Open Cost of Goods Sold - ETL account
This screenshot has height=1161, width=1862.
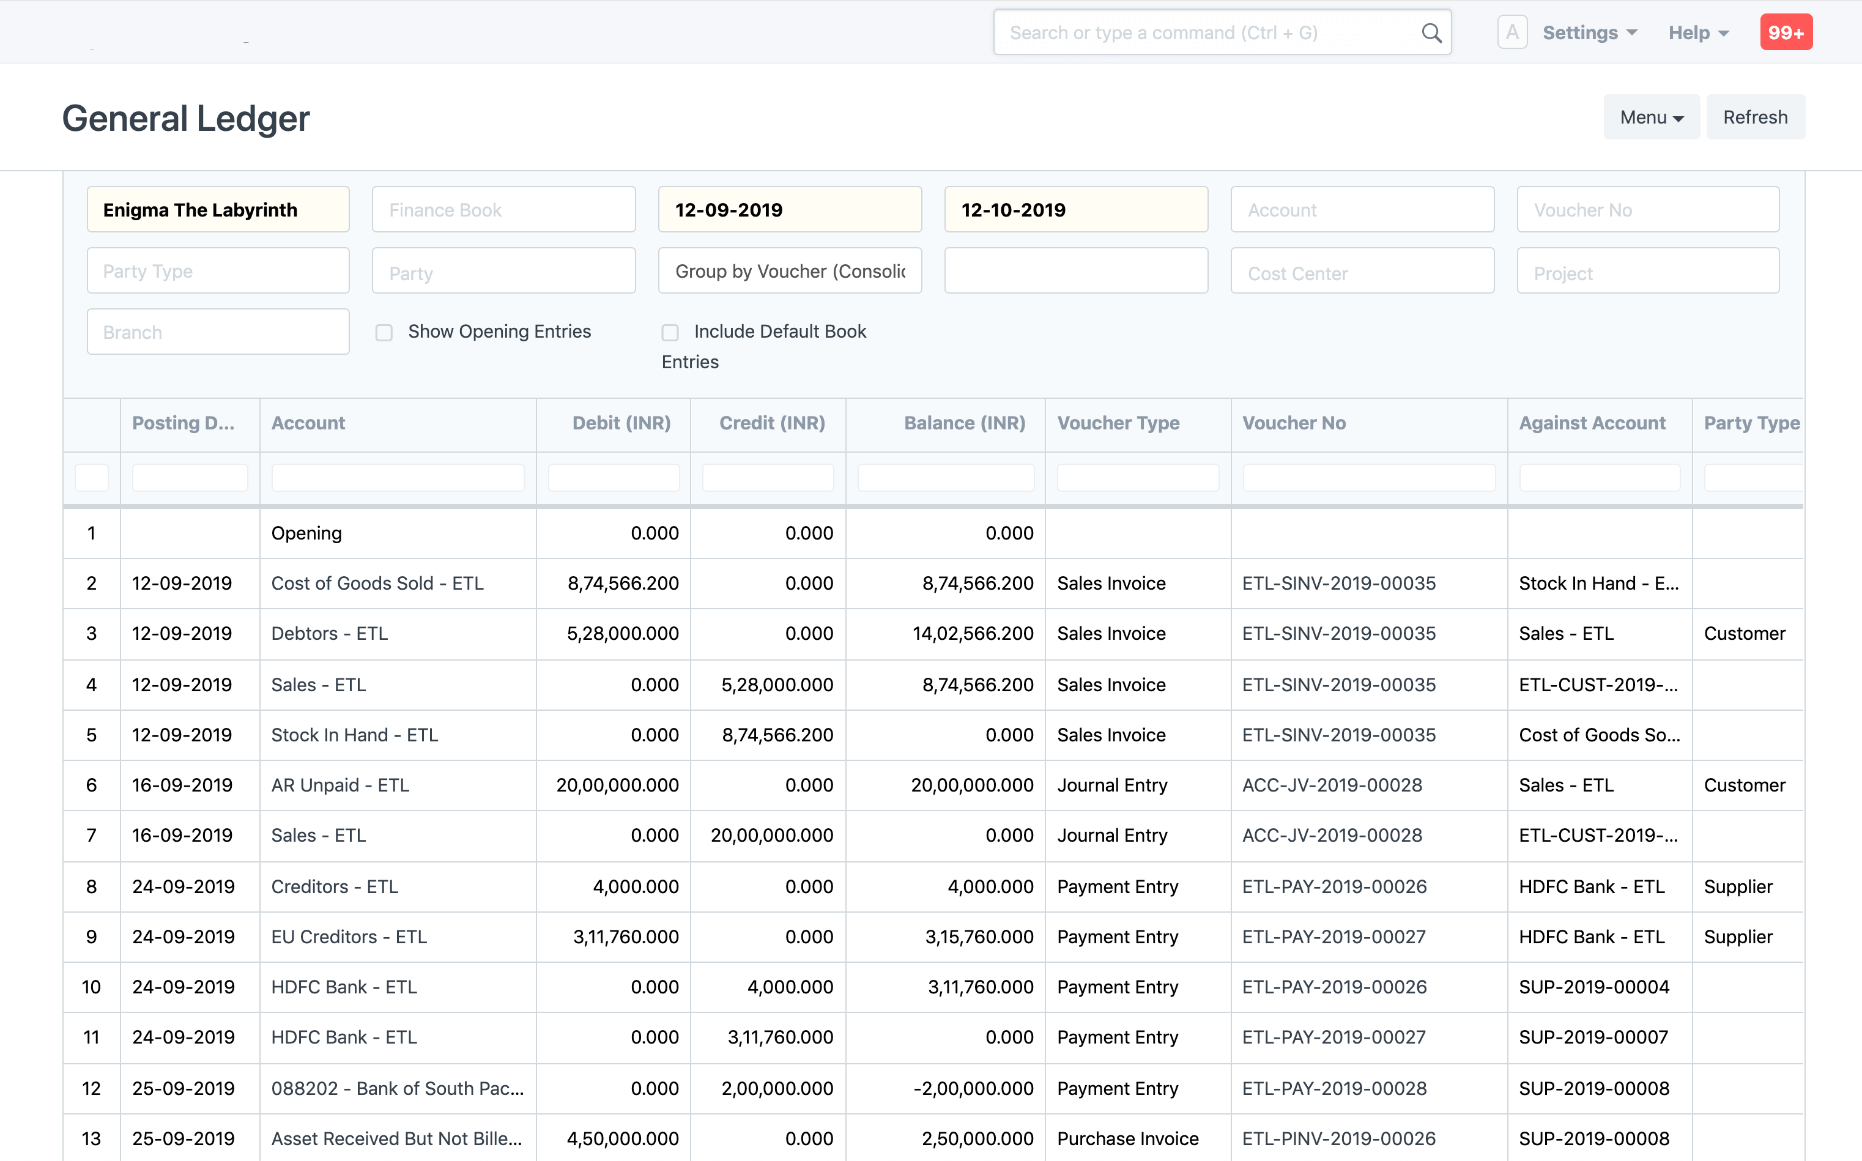click(377, 584)
